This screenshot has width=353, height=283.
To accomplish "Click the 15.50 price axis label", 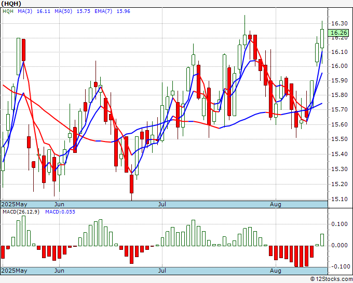I will 340,139.
